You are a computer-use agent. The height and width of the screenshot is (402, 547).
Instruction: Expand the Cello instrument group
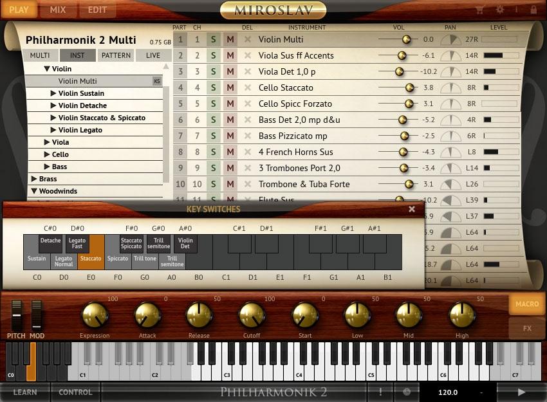click(x=47, y=154)
